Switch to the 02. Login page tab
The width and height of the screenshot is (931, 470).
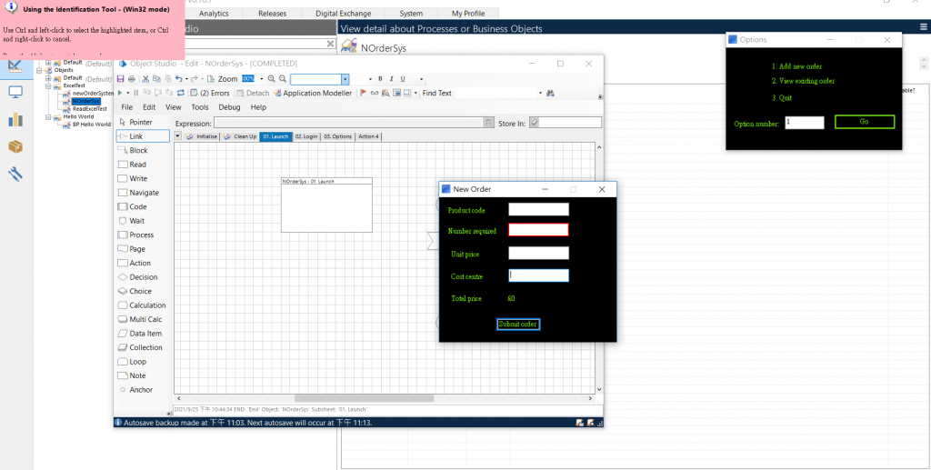tap(306, 136)
